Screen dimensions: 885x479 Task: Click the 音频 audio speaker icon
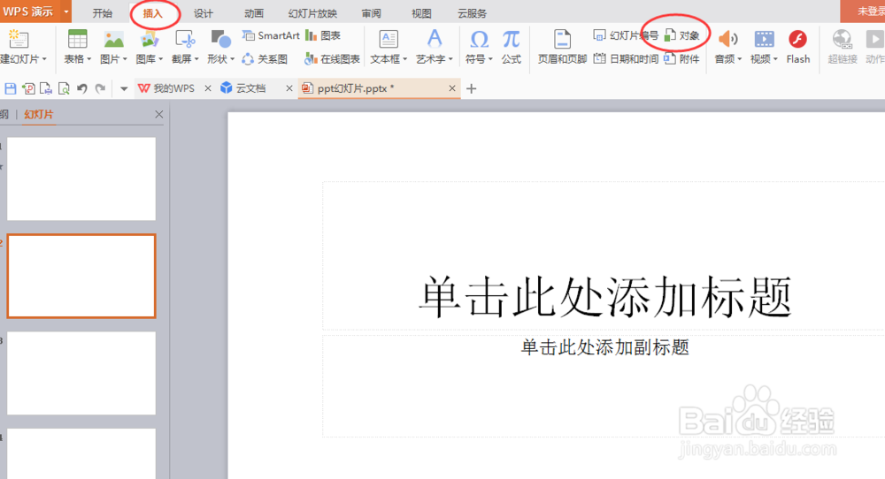tap(727, 39)
